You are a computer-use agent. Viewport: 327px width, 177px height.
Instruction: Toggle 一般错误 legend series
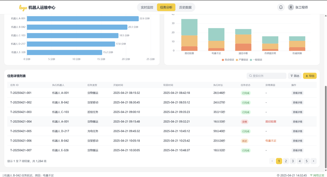[x=256, y=60]
